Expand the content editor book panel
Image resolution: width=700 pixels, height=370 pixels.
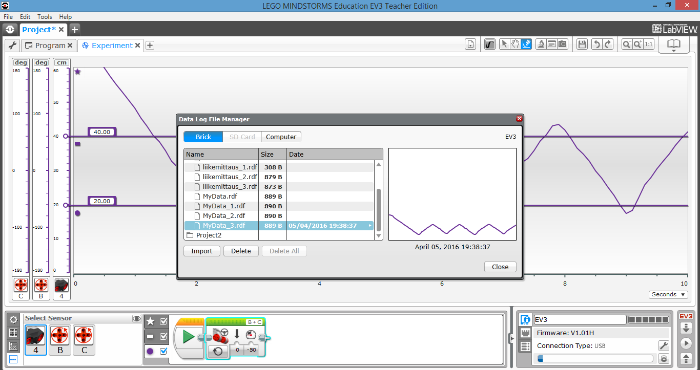tap(673, 45)
